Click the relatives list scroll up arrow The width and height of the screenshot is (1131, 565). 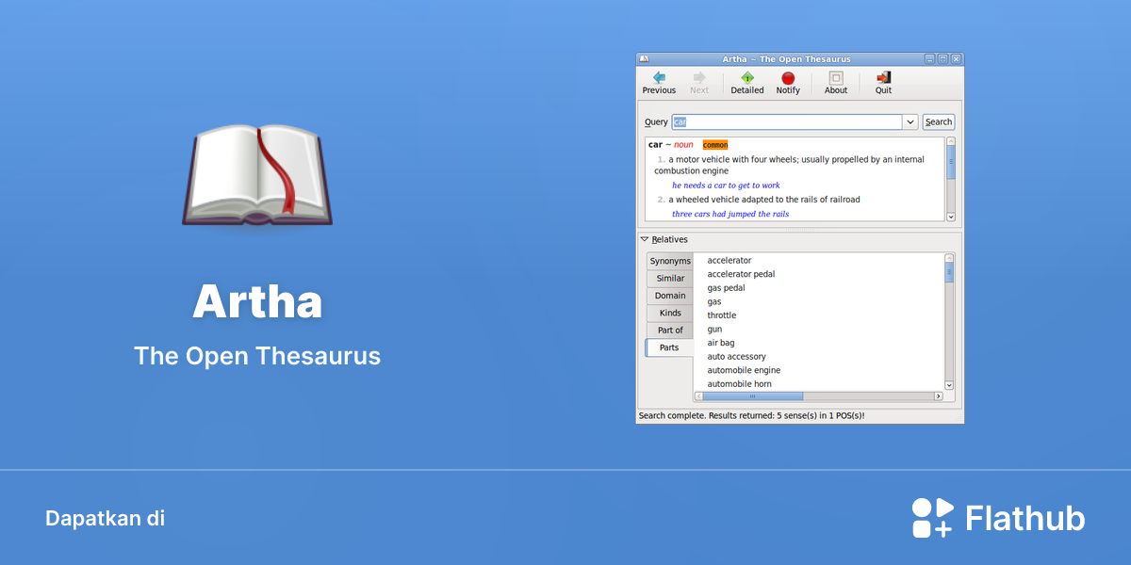pos(949,257)
